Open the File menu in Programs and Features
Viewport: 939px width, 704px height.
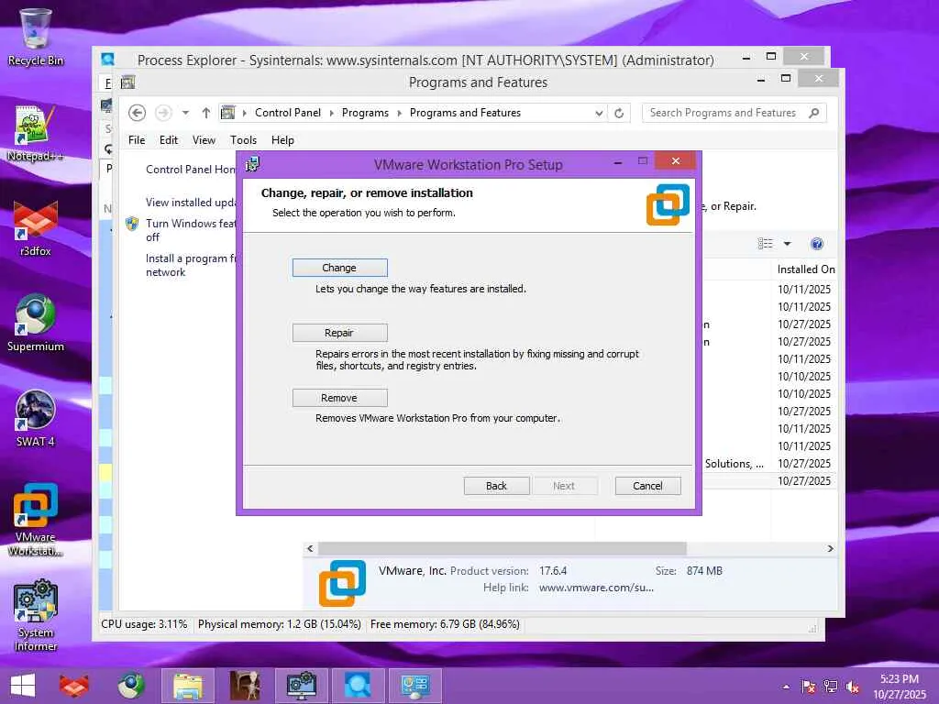tap(137, 140)
